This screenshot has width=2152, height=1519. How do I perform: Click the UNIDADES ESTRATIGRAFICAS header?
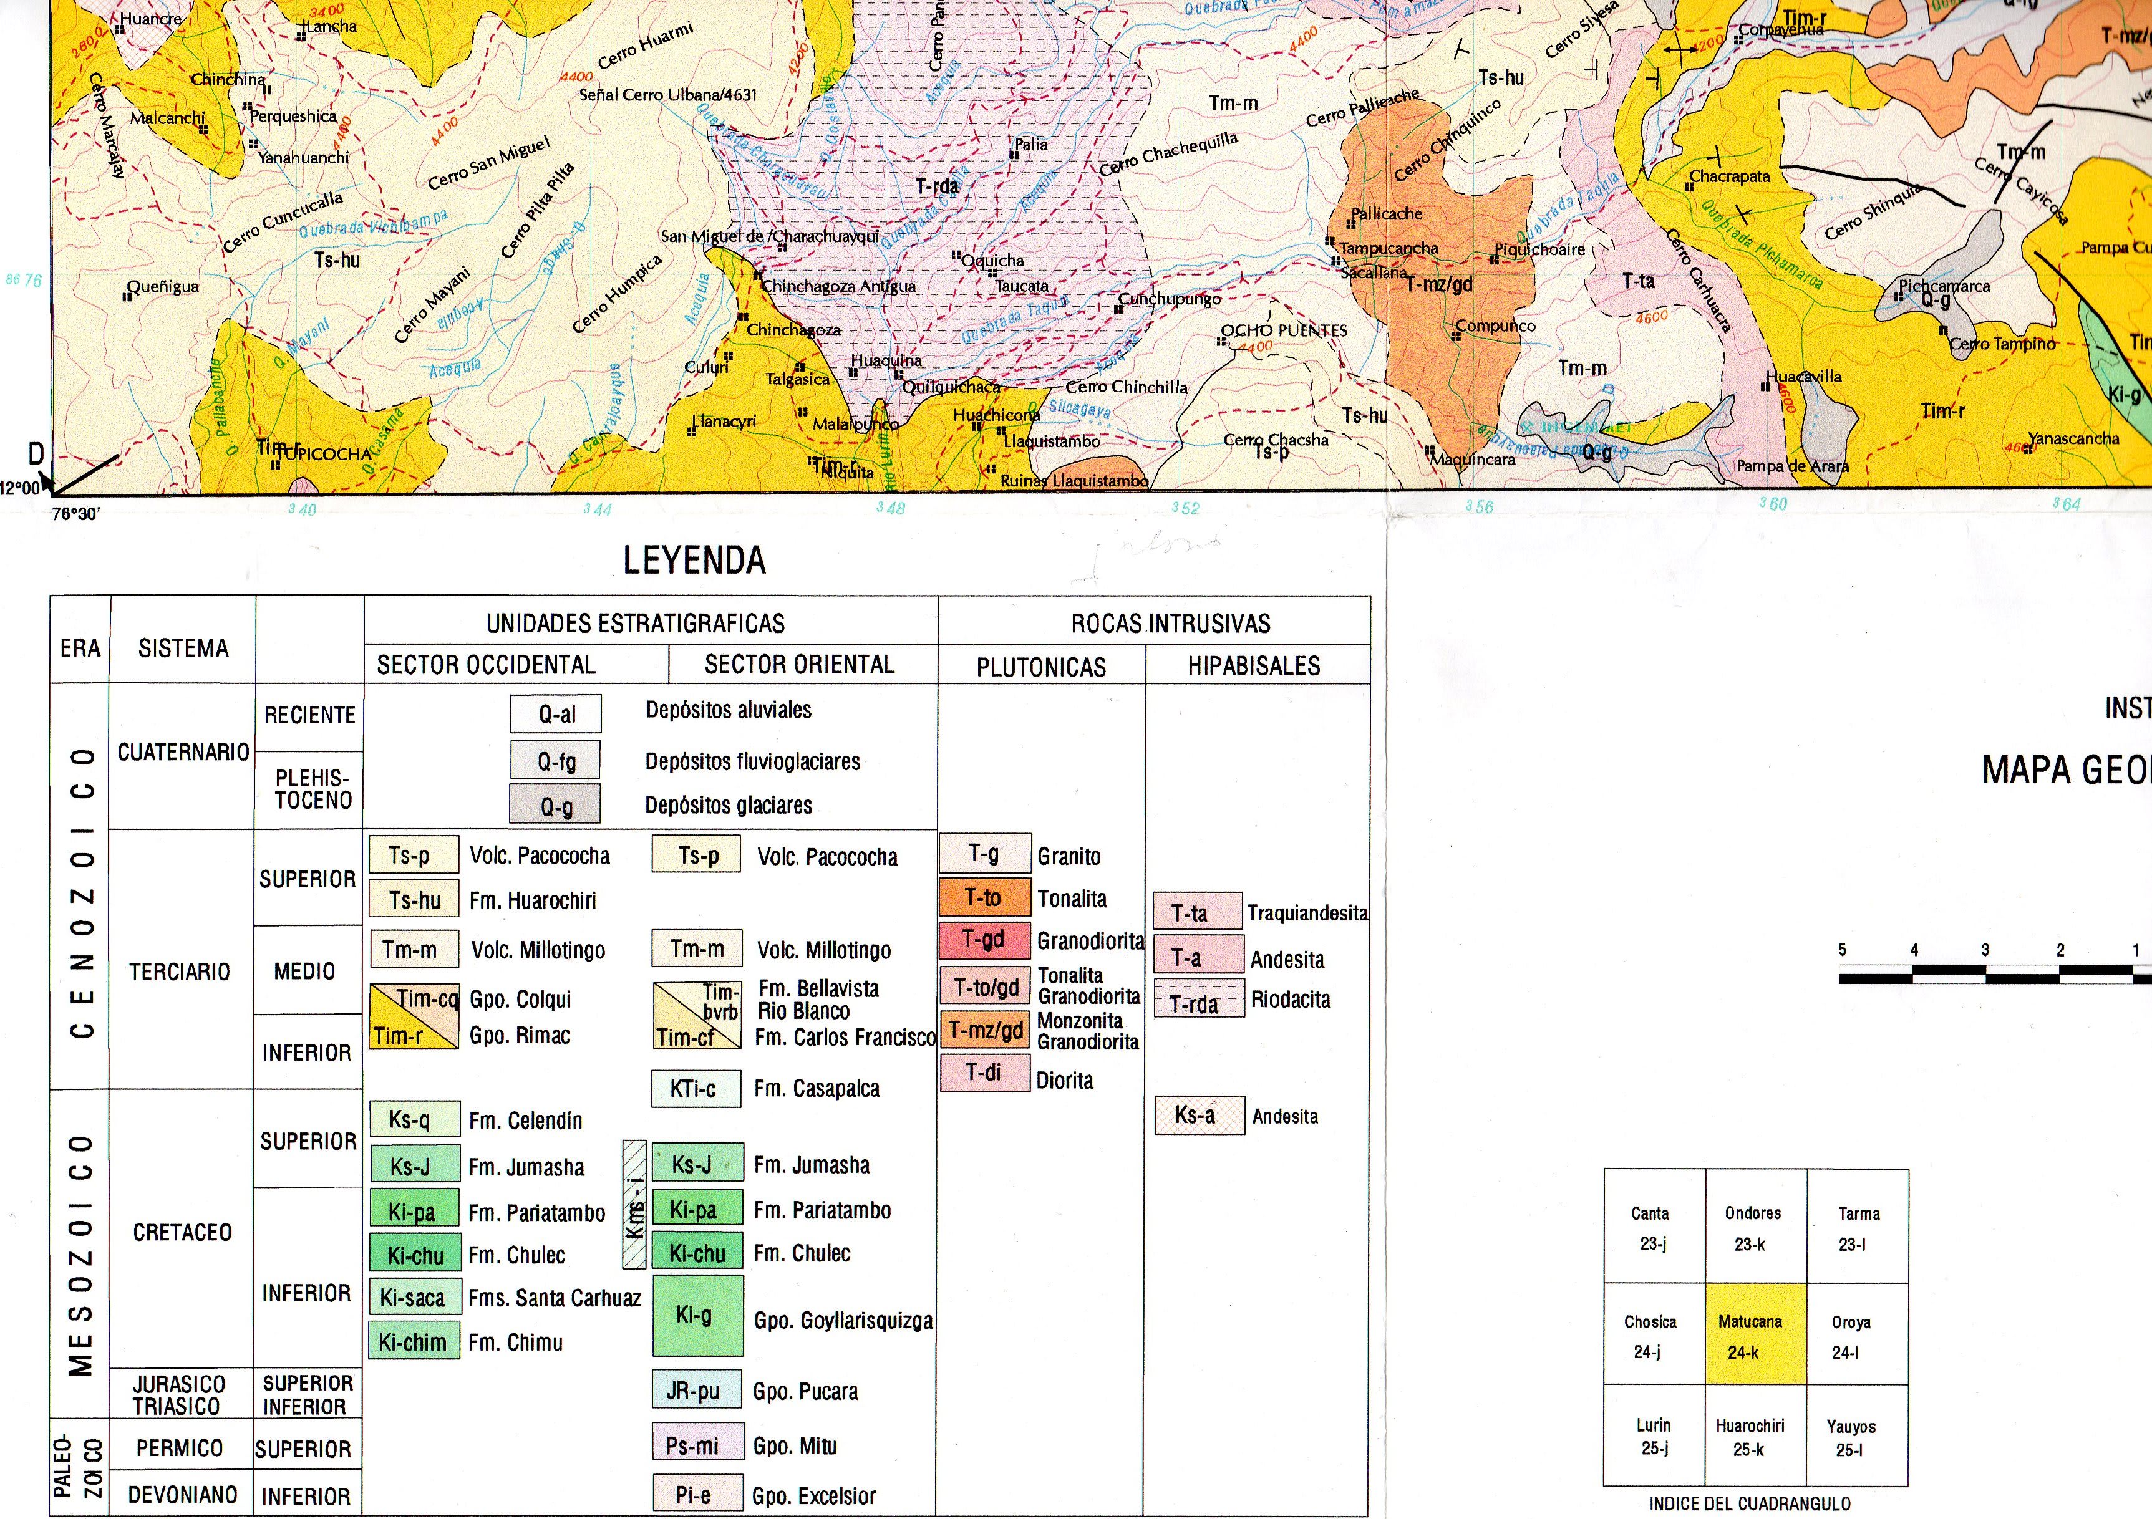point(636,623)
